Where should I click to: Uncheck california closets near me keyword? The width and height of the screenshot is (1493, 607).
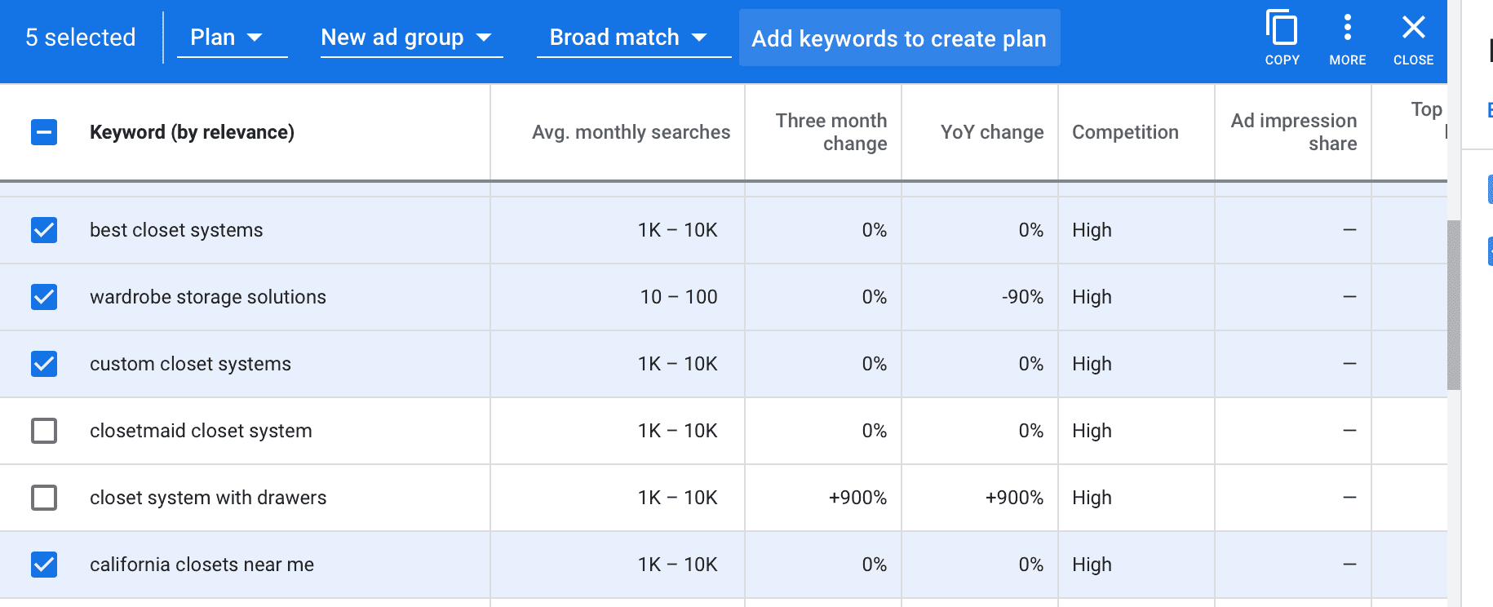44,565
